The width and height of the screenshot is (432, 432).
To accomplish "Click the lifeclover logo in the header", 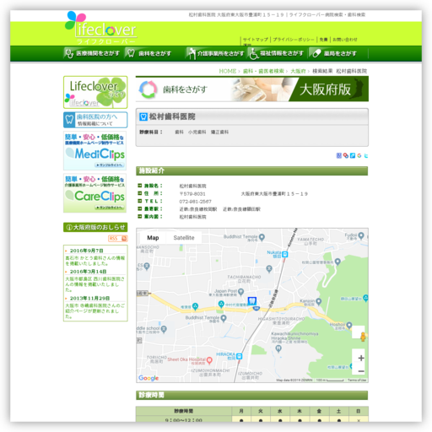I will pos(101,28).
